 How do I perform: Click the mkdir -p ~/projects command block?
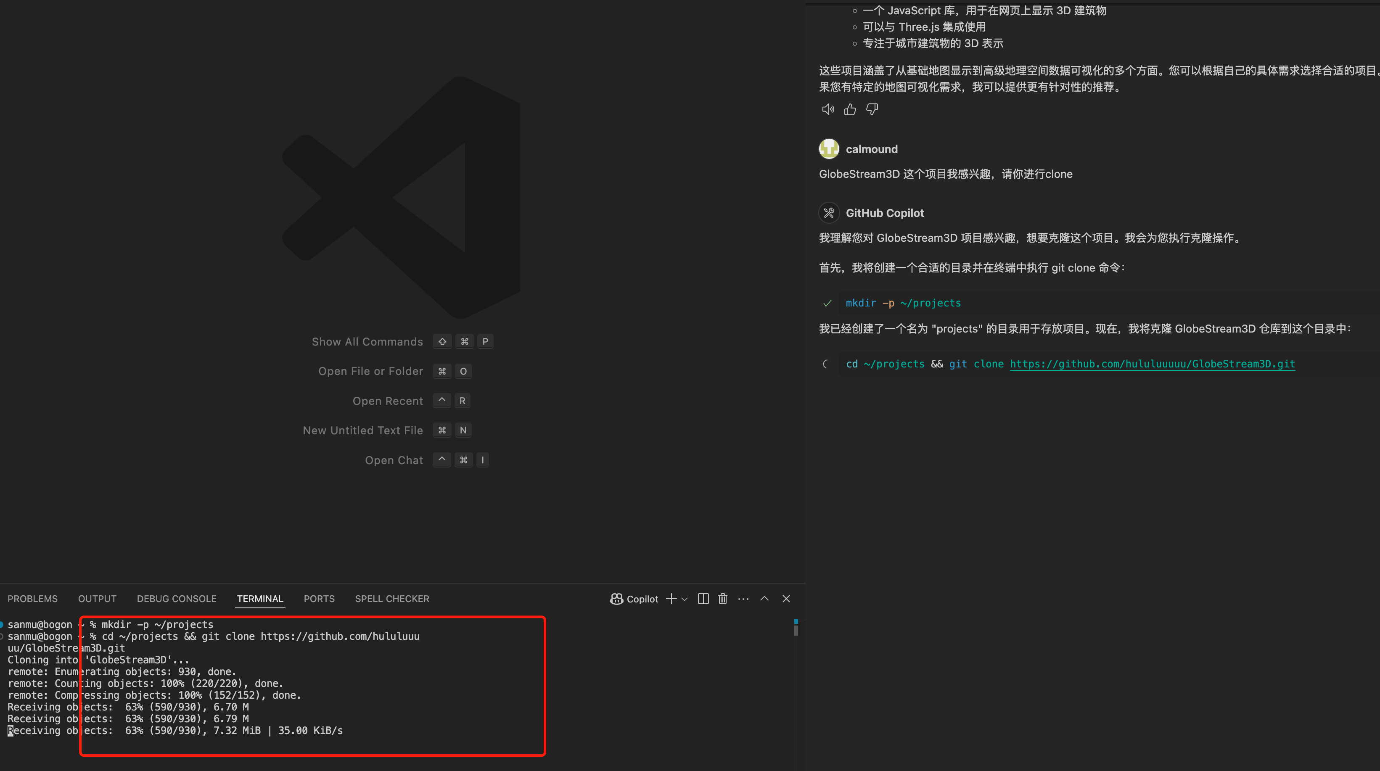[903, 303]
